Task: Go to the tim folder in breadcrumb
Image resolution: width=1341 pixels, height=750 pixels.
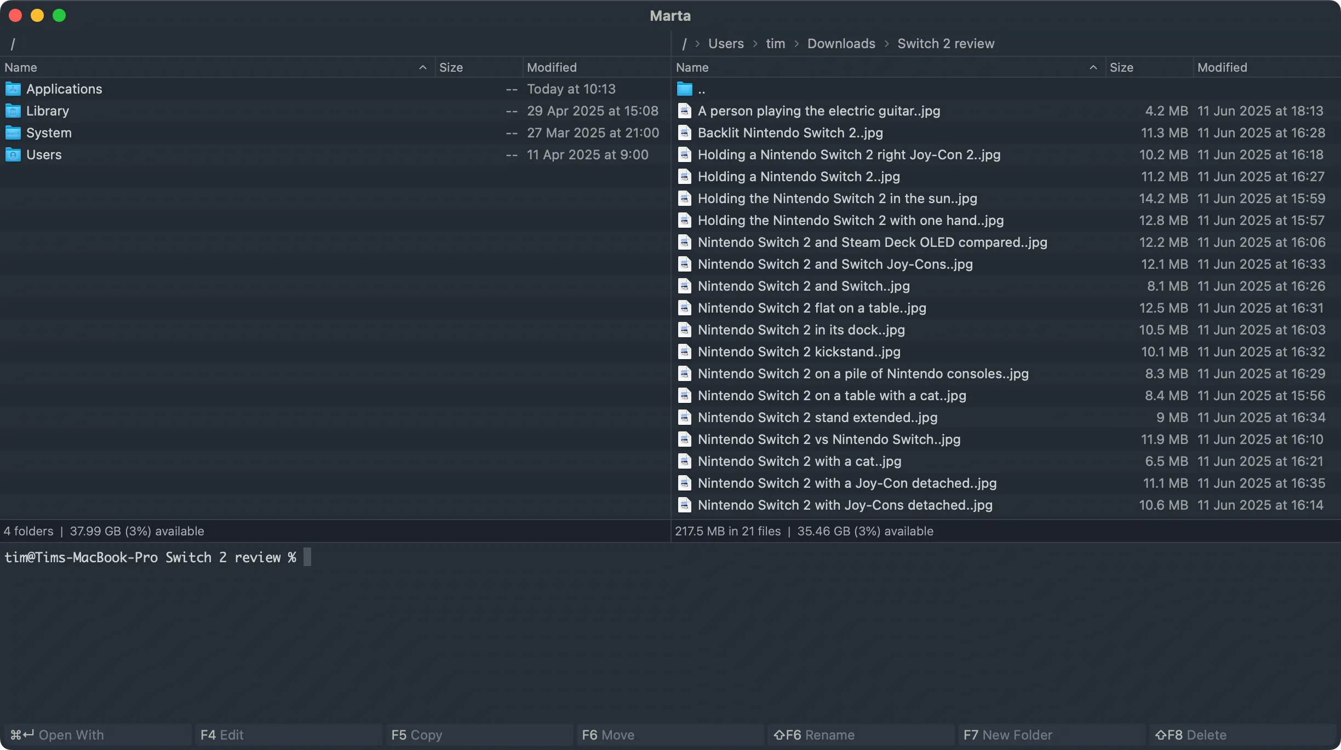Action: point(775,43)
